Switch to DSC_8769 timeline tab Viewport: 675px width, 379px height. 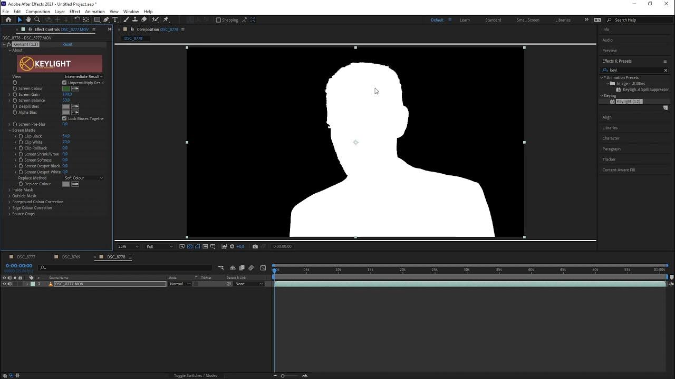[x=71, y=257]
